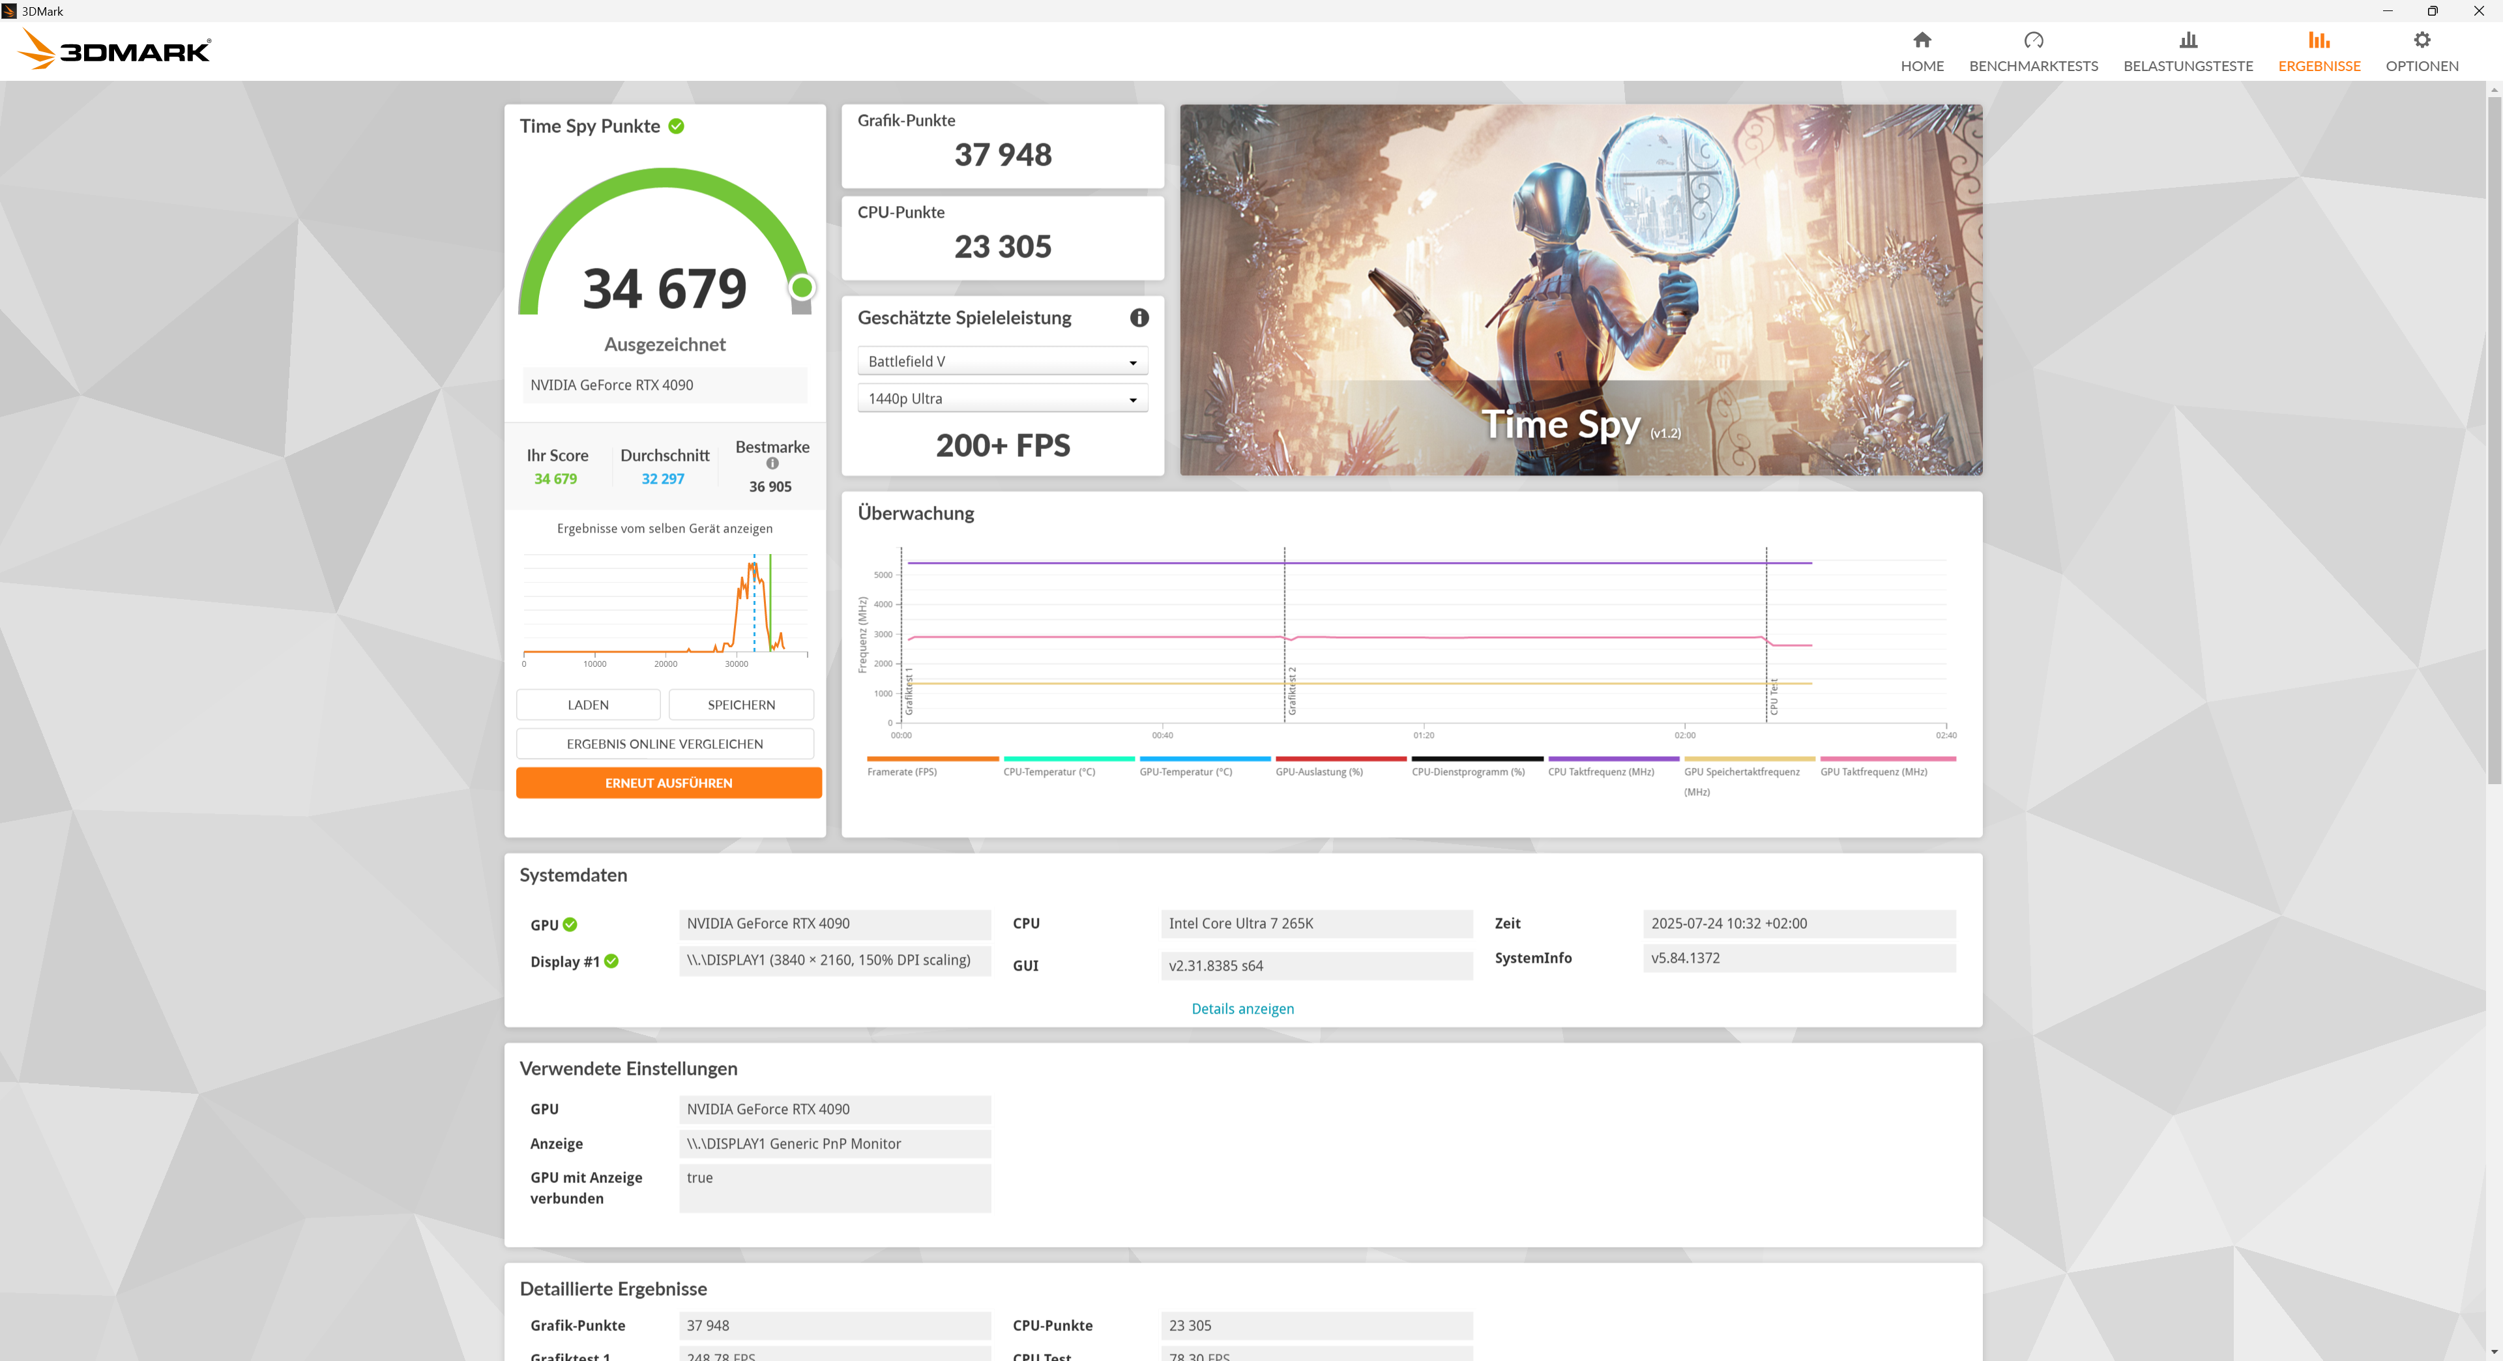Click info icon under Bestmarke

772,463
